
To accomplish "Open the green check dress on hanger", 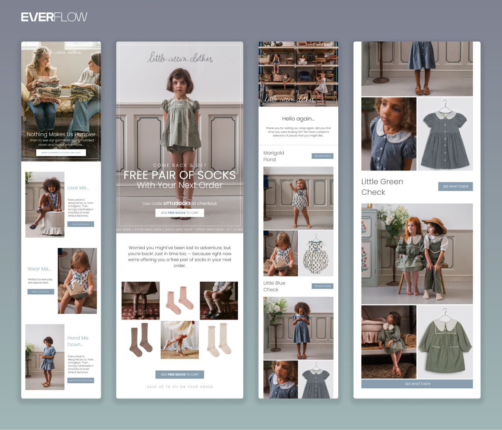I will [x=445, y=342].
